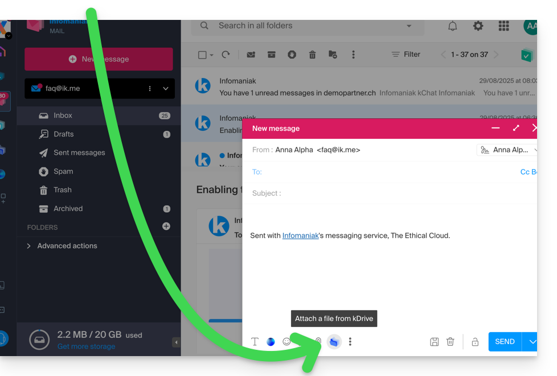Attach a file from kDrive
The image size is (557, 376).
tap(334, 342)
